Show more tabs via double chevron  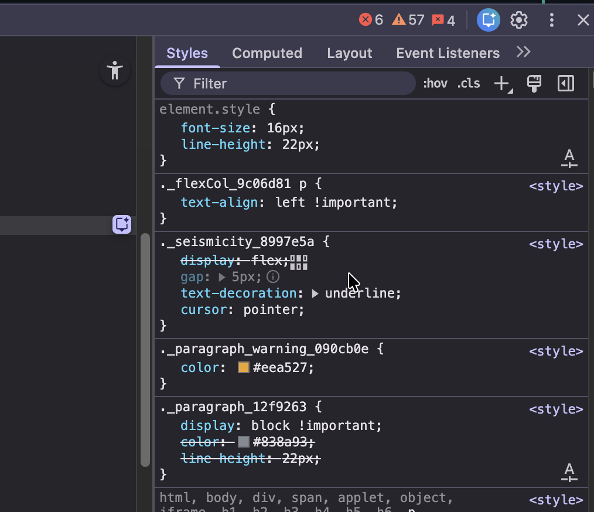(523, 53)
